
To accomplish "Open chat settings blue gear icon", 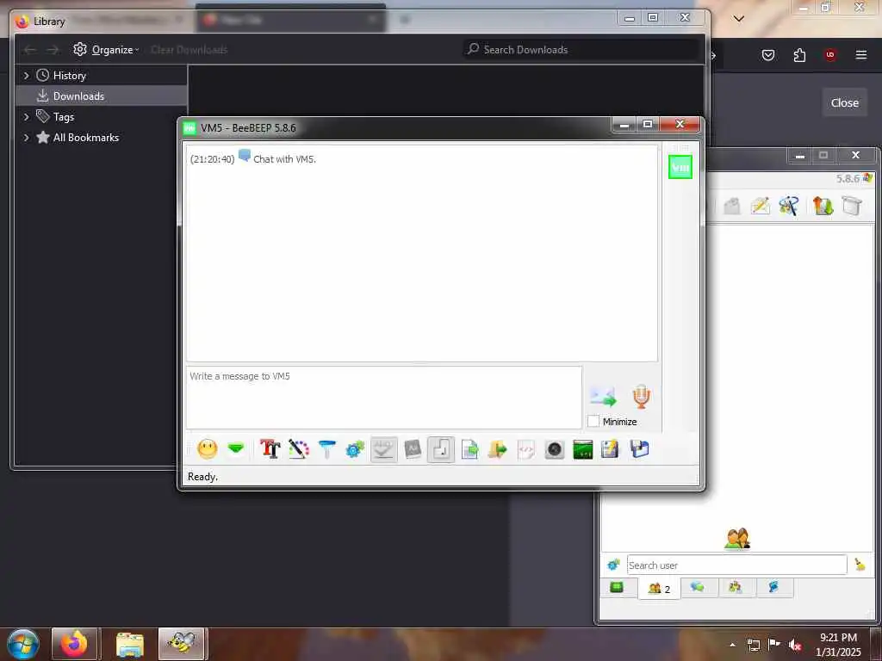I will click(355, 449).
